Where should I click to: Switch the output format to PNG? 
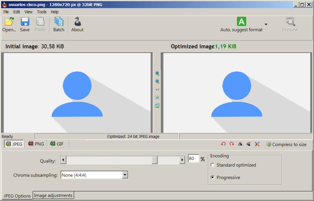click(x=36, y=144)
